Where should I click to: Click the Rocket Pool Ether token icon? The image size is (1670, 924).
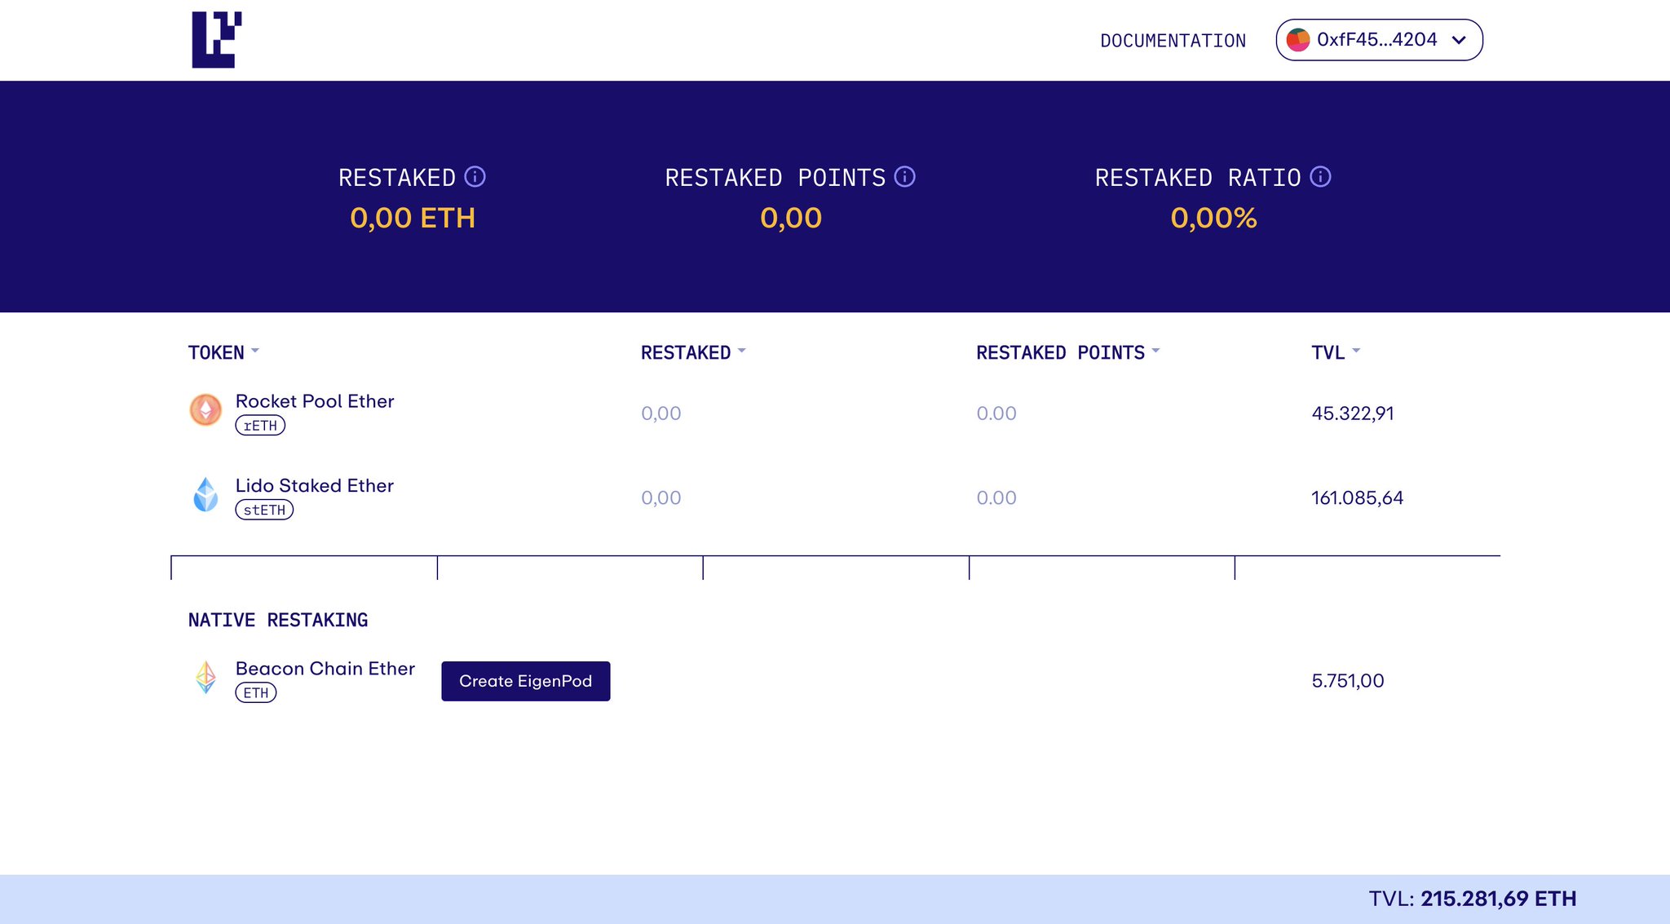[205, 410]
